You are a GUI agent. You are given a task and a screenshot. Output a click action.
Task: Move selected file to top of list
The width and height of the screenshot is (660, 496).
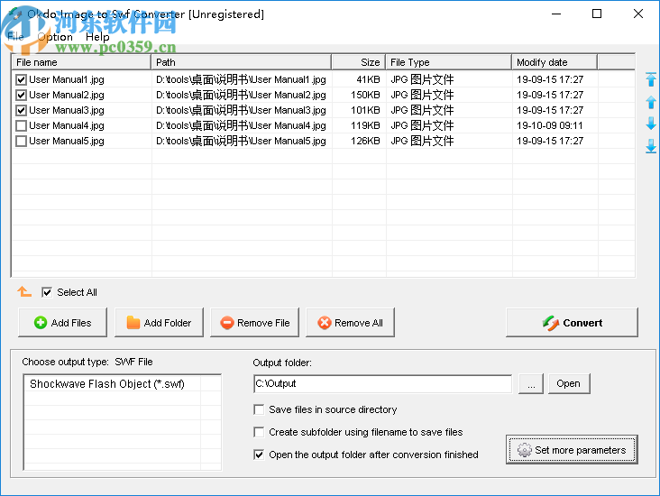click(651, 79)
